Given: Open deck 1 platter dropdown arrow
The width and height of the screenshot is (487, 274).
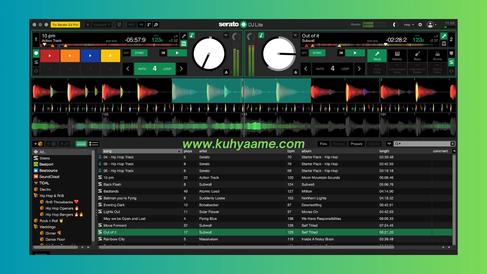Looking at the screenshot, I should [226, 35].
